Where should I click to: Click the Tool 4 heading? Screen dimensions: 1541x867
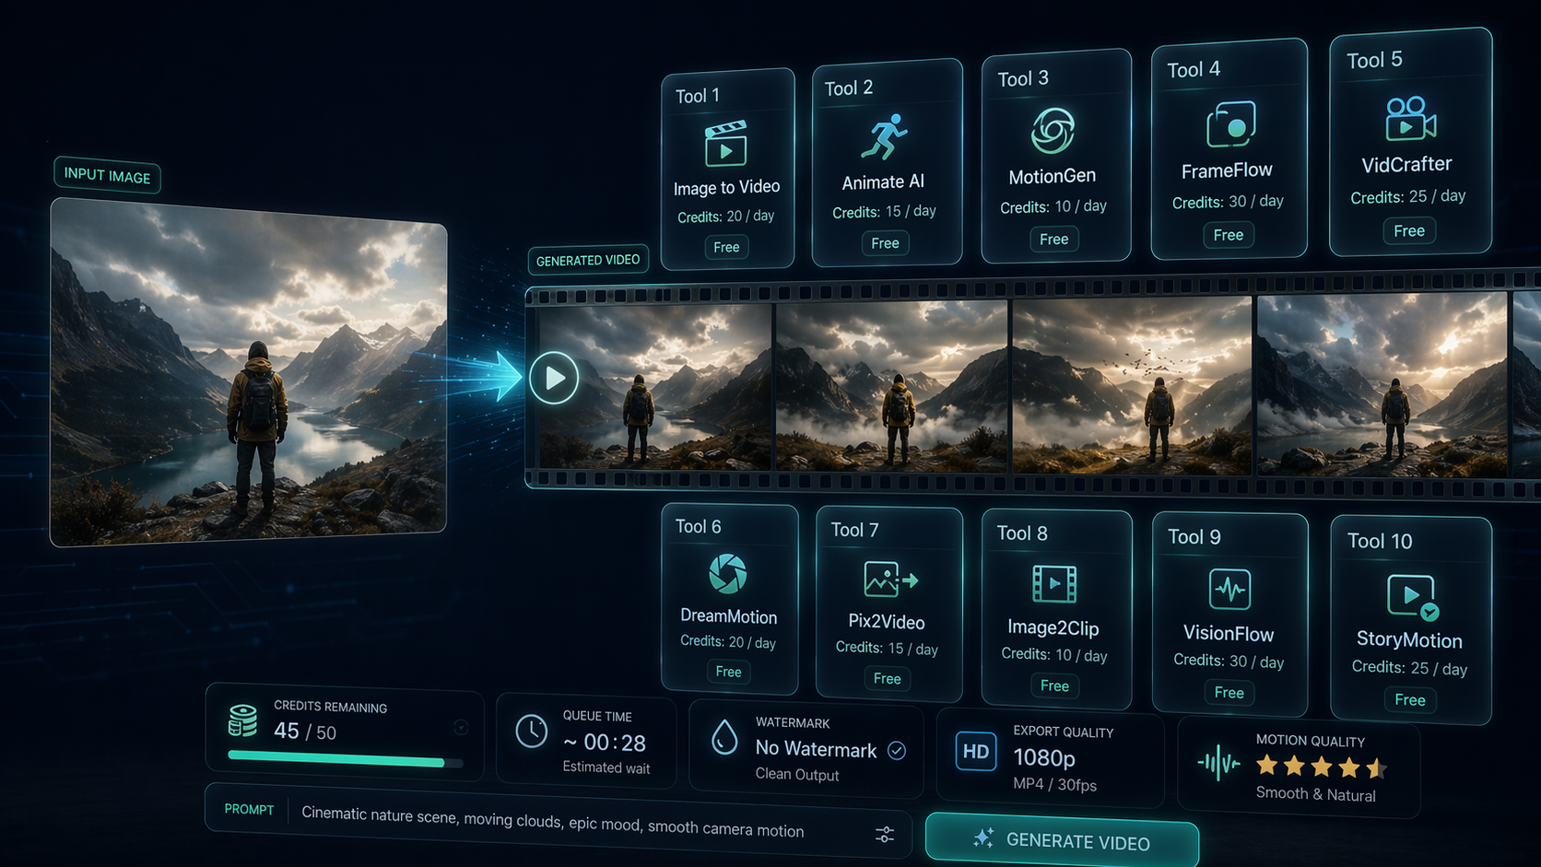coord(1194,70)
